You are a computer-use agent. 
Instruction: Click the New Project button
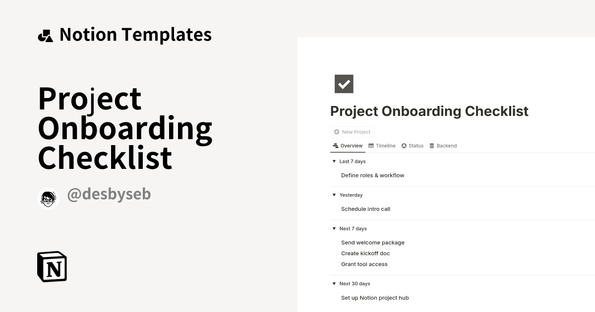(x=353, y=132)
